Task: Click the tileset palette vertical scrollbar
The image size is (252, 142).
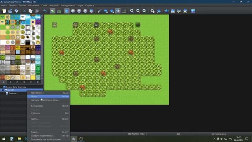Action: (42, 47)
